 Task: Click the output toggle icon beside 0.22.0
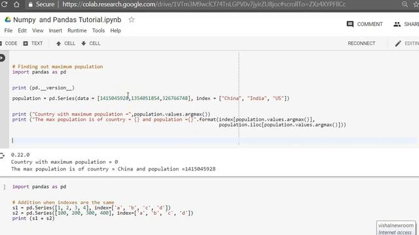pos(2,155)
